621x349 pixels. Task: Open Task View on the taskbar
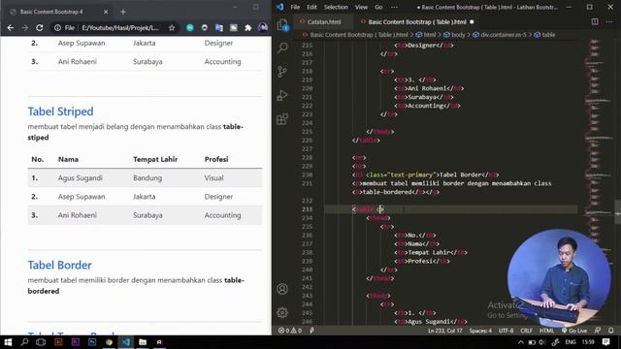(x=41, y=342)
